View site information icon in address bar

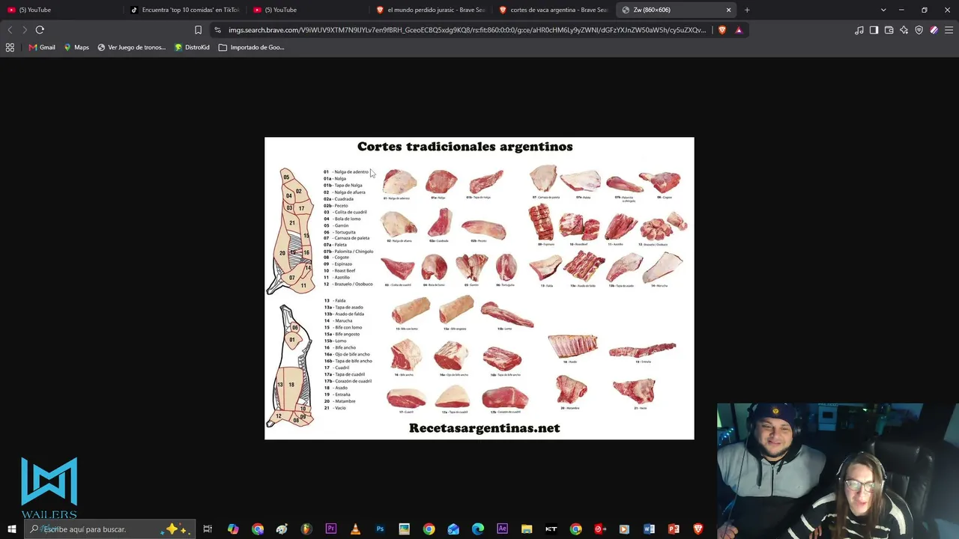217,30
